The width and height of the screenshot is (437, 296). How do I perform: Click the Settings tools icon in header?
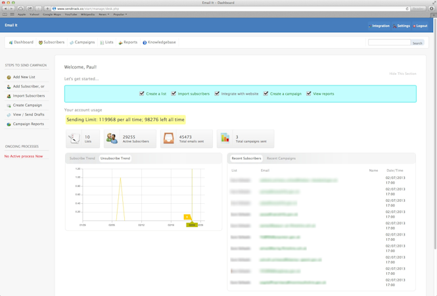coord(394,26)
